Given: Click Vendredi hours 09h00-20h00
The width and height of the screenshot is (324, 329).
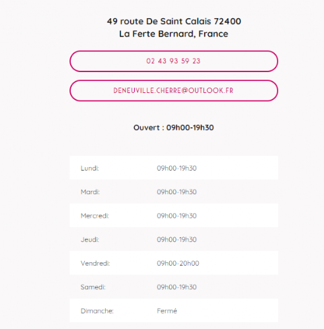Looking at the screenshot, I should (x=178, y=264).
